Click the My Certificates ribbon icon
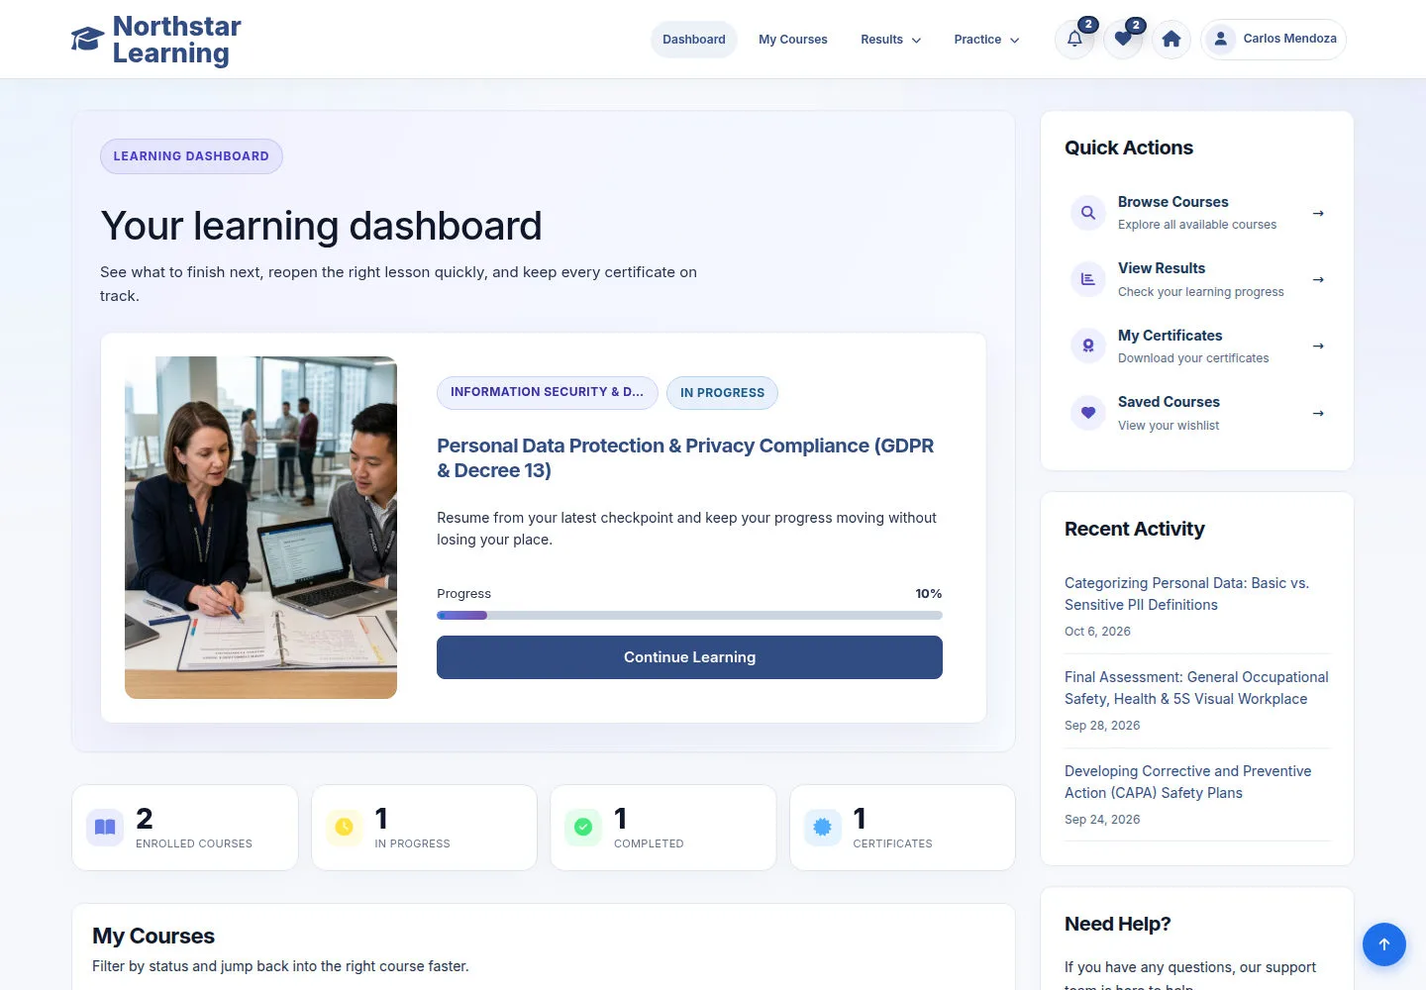The width and height of the screenshot is (1426, 990). point(1088,346)
